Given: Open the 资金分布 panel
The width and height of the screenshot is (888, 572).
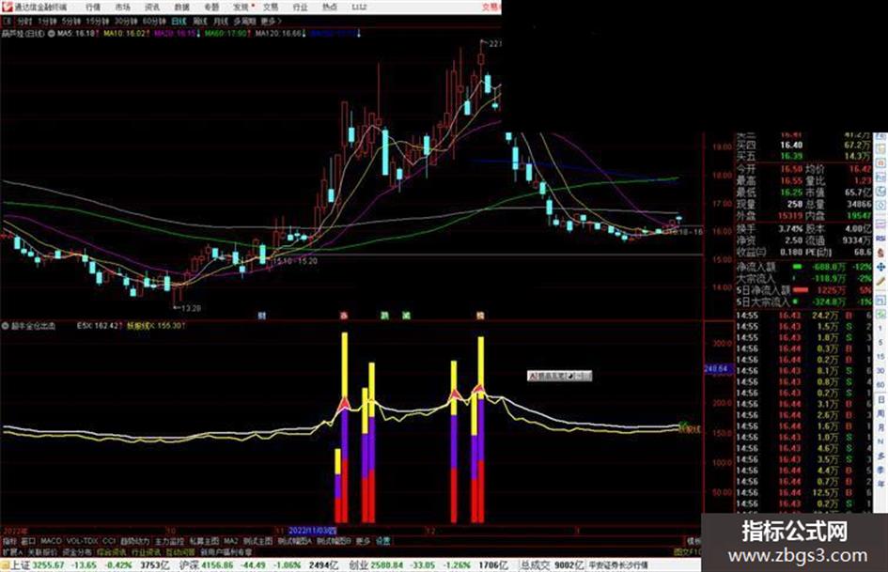Looking at the screenshot, I should pos(77,551).
